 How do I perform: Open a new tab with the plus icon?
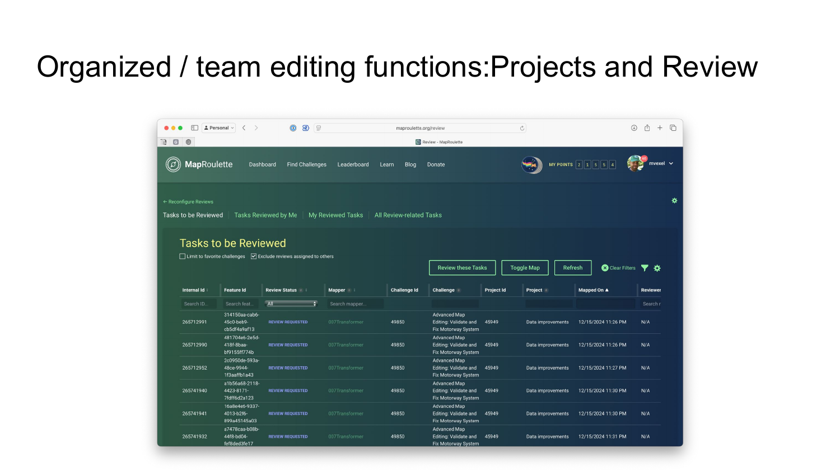tap(660, 128)
